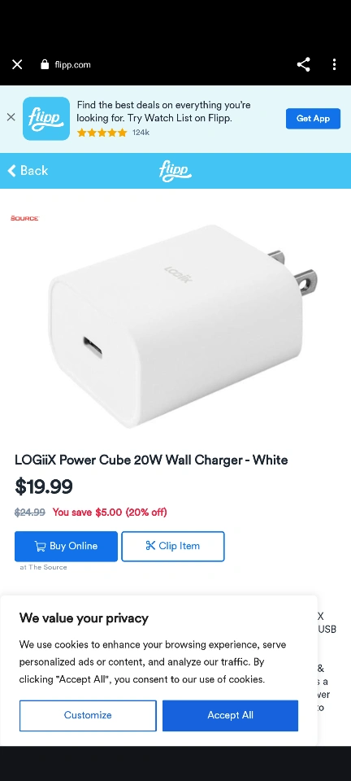Accept all cookies
Screen dimensions: 351x781
(230, 715)
